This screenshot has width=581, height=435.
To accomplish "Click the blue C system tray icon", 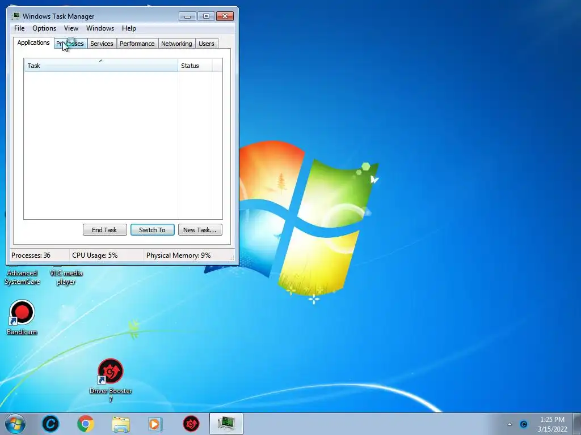I will tap(524, 424).
